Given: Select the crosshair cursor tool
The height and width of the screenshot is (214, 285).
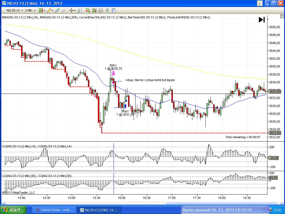Looking at the screenshot, I should click(x=72, y=10).
